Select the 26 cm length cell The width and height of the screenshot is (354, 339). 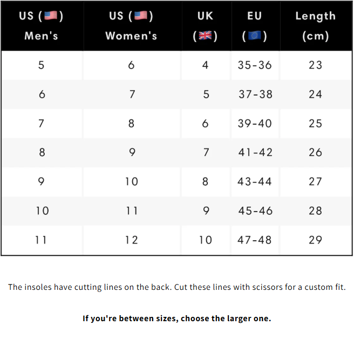click(315, 153)
